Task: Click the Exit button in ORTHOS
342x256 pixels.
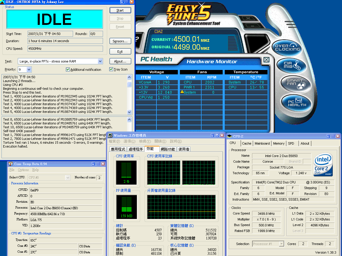Action: tap(120, 51)
